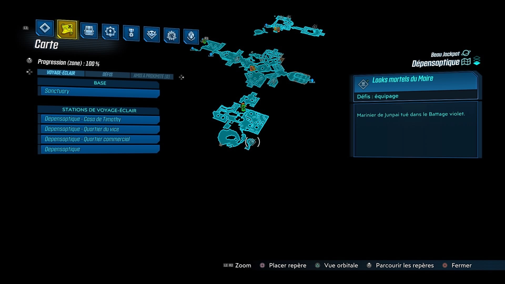This screenshot has width=505, height=284.
Task: Click the Progression (zone) : 100 % text
Action: [69, 63]
